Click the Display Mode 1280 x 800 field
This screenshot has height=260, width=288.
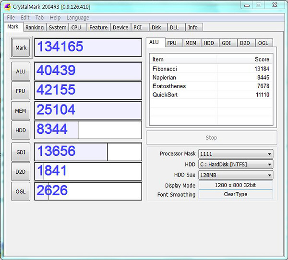point(236,185)
